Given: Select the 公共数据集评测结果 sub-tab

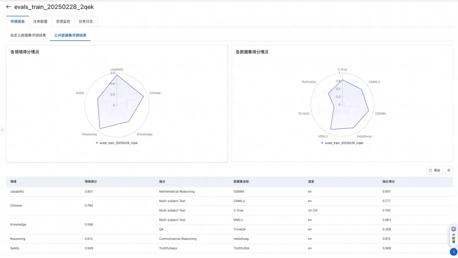Looking at the screenshot, I should (70, 35).
